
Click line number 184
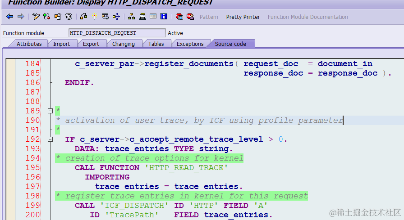pos(32,64)
